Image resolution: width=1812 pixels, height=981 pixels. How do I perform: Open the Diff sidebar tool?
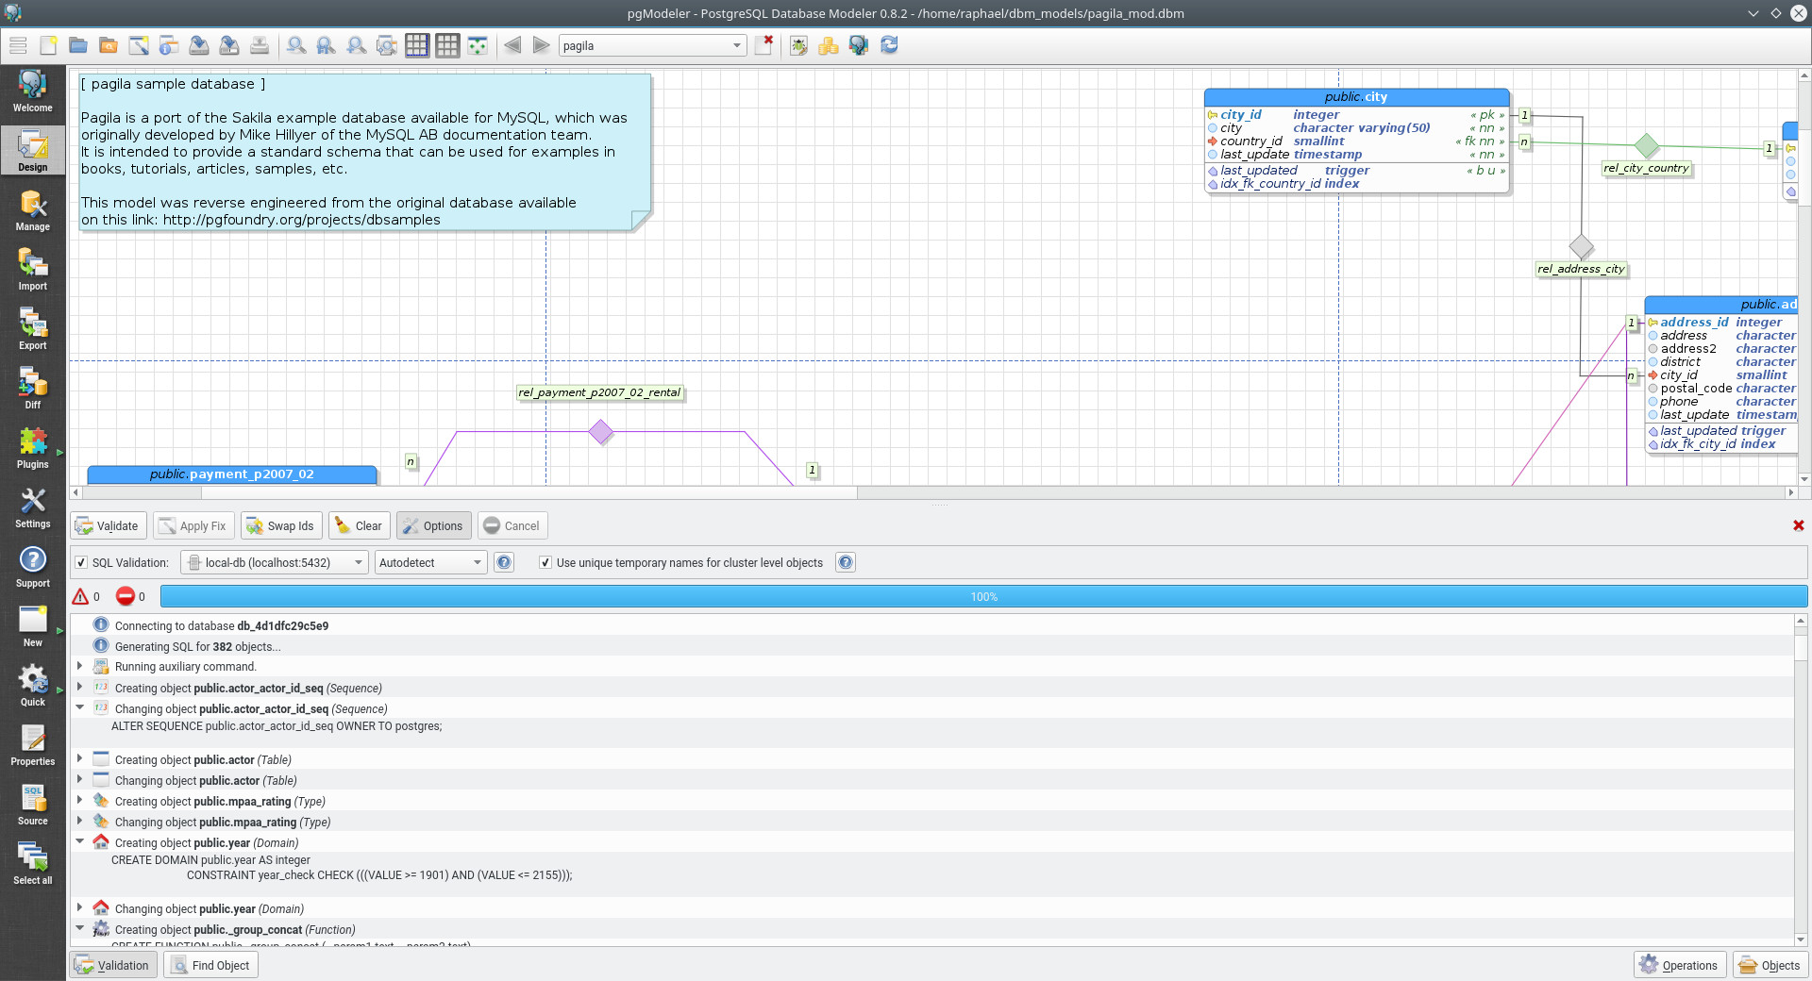pos(33,389)
